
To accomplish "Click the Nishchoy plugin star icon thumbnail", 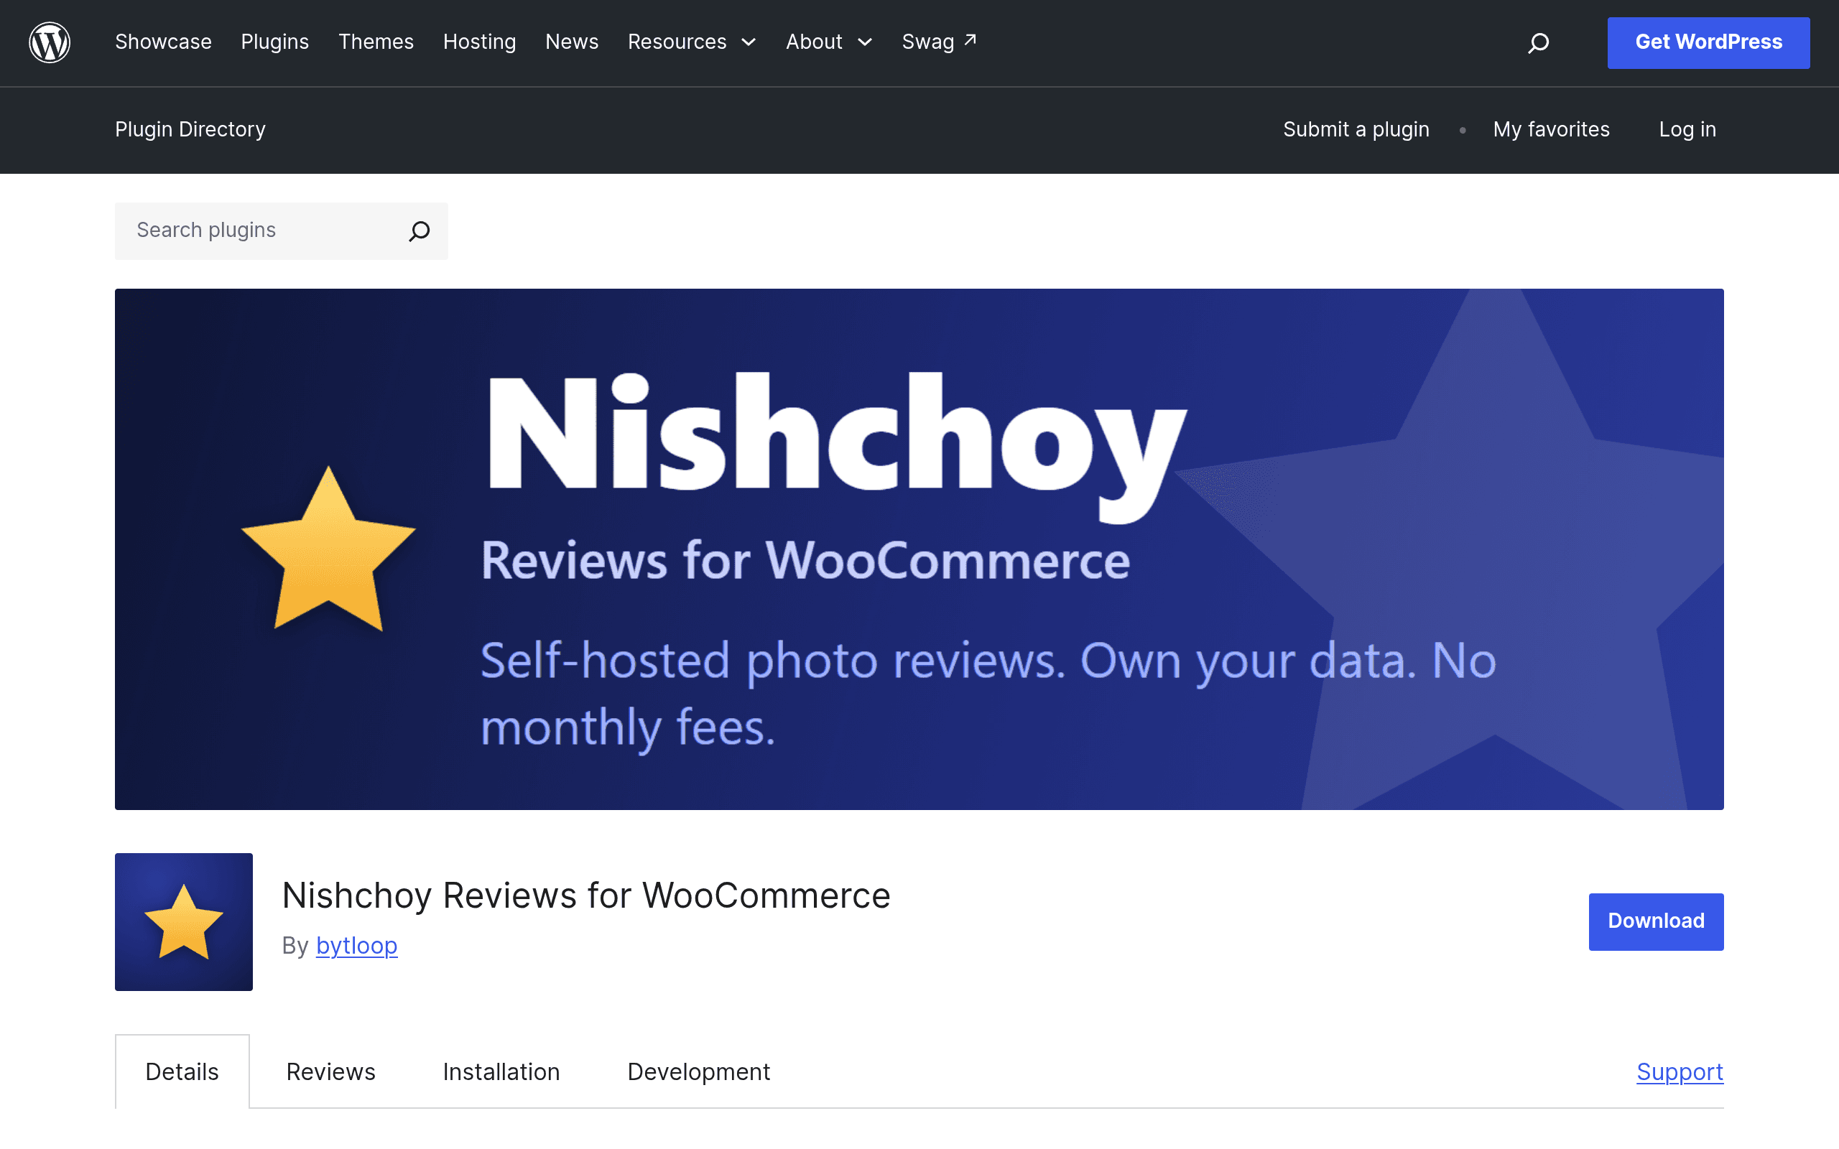I will 184,921.
